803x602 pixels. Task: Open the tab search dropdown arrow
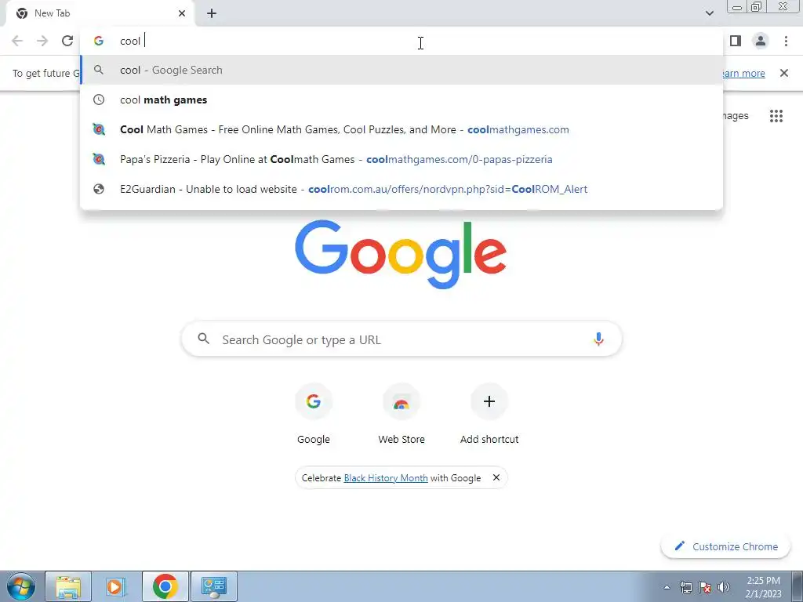pos(709,13)
